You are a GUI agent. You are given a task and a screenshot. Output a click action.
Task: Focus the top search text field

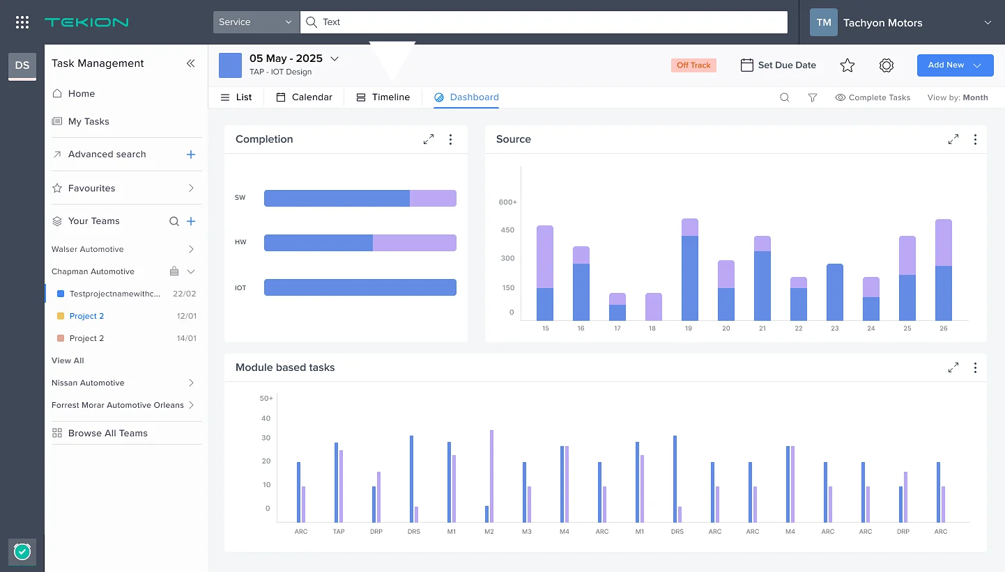544,22
